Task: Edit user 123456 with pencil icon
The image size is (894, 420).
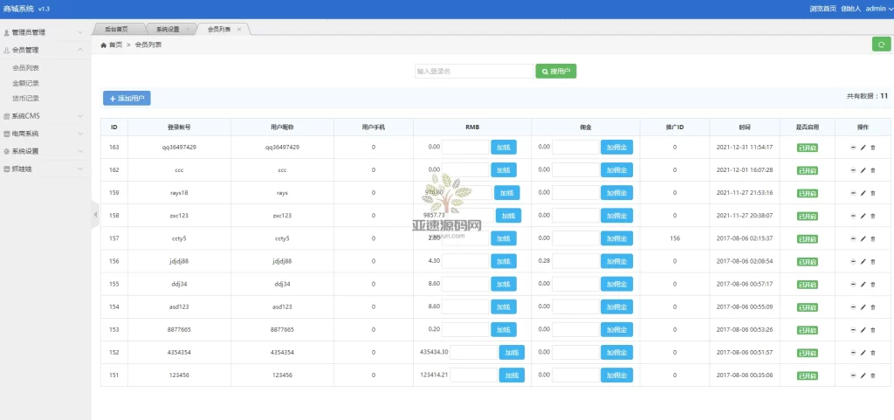Action: (863, 375)
